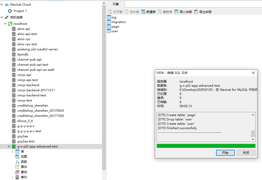Click the connection tree vertical scrollbar
The width and height of the screenshot is (262, 180).
click(104, 87)
